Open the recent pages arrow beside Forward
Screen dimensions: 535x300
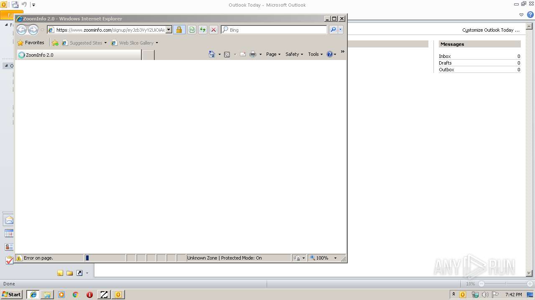pos(42,30)
